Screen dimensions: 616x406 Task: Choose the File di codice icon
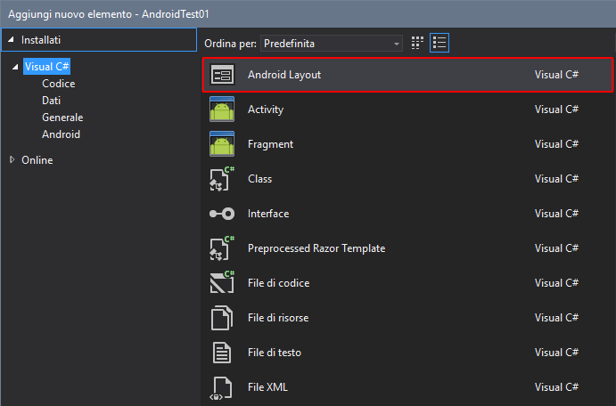[x=222, y=283]
